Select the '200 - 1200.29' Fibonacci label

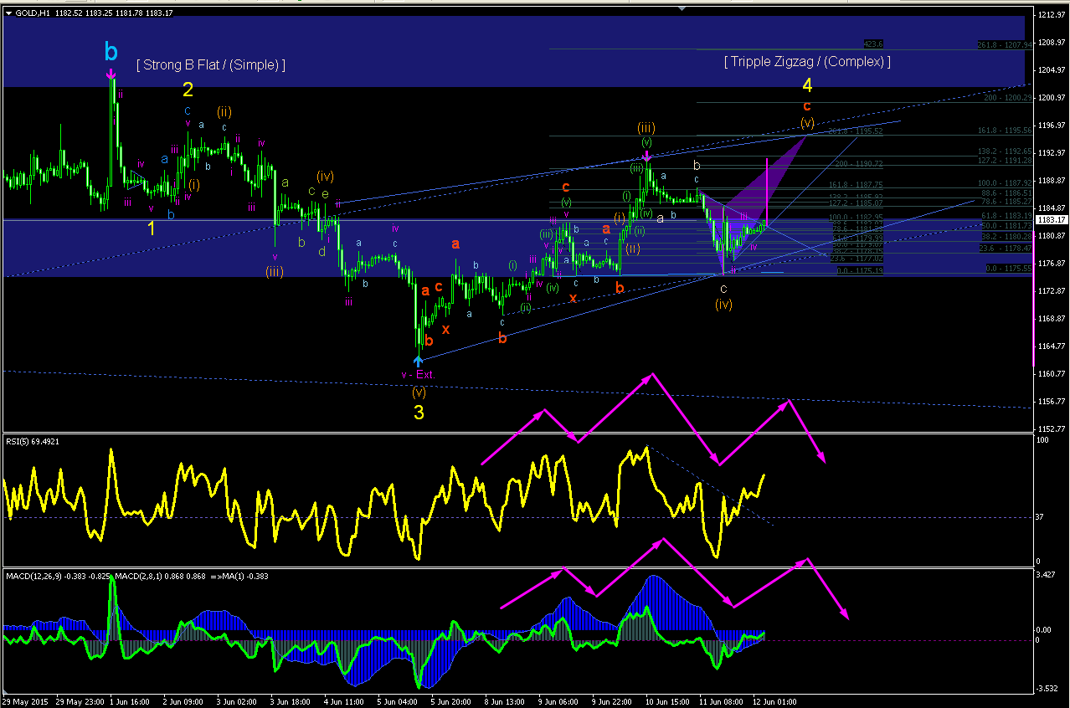[x=1009, y=98]
